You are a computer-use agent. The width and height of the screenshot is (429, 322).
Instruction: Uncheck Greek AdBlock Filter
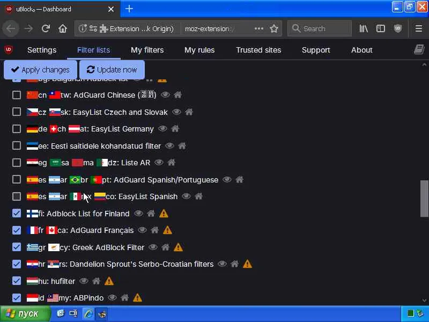[17, 247]
